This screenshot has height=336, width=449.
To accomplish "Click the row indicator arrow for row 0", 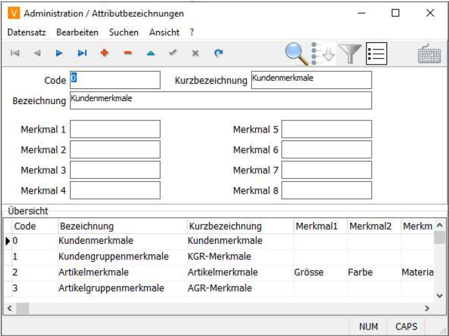I will tap(8, 241).
